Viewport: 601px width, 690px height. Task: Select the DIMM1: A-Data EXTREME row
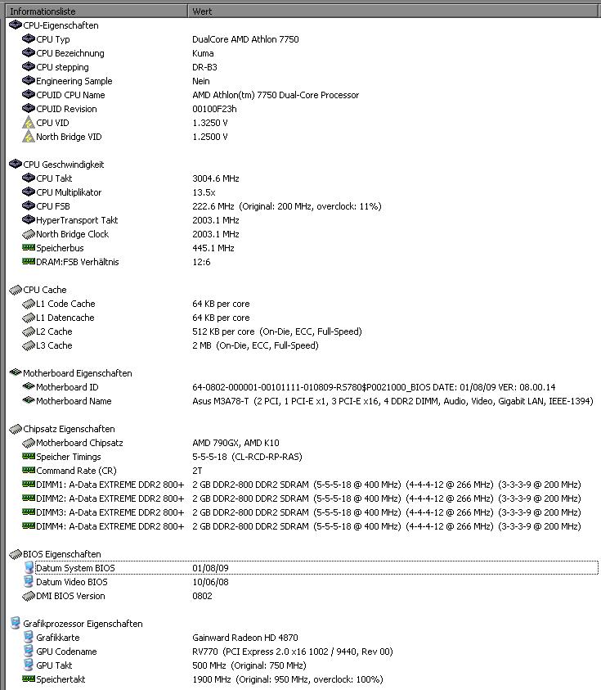(x=303, y=485)
